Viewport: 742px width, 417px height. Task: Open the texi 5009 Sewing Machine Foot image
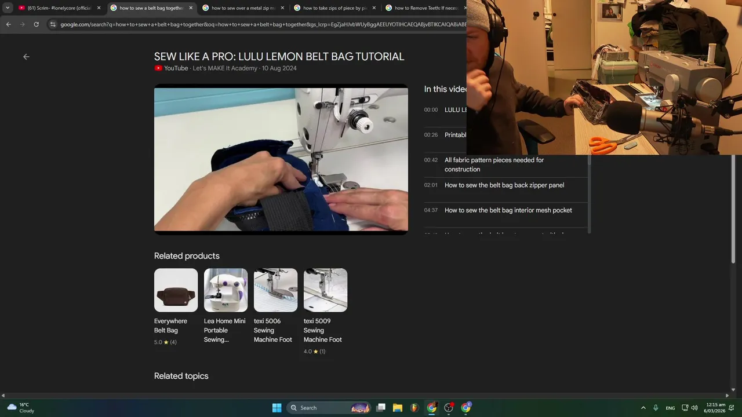325,290
